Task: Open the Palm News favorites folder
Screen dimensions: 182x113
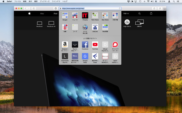Action: pyautogui.click(x=95, y=16)
